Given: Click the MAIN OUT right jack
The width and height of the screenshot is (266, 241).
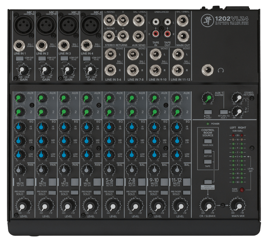Looking at the screenshot, I should [x=183, y=36].
